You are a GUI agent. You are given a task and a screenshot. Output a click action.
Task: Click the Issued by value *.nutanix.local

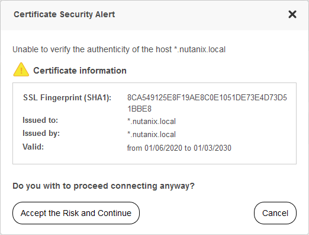coord(152,134)
